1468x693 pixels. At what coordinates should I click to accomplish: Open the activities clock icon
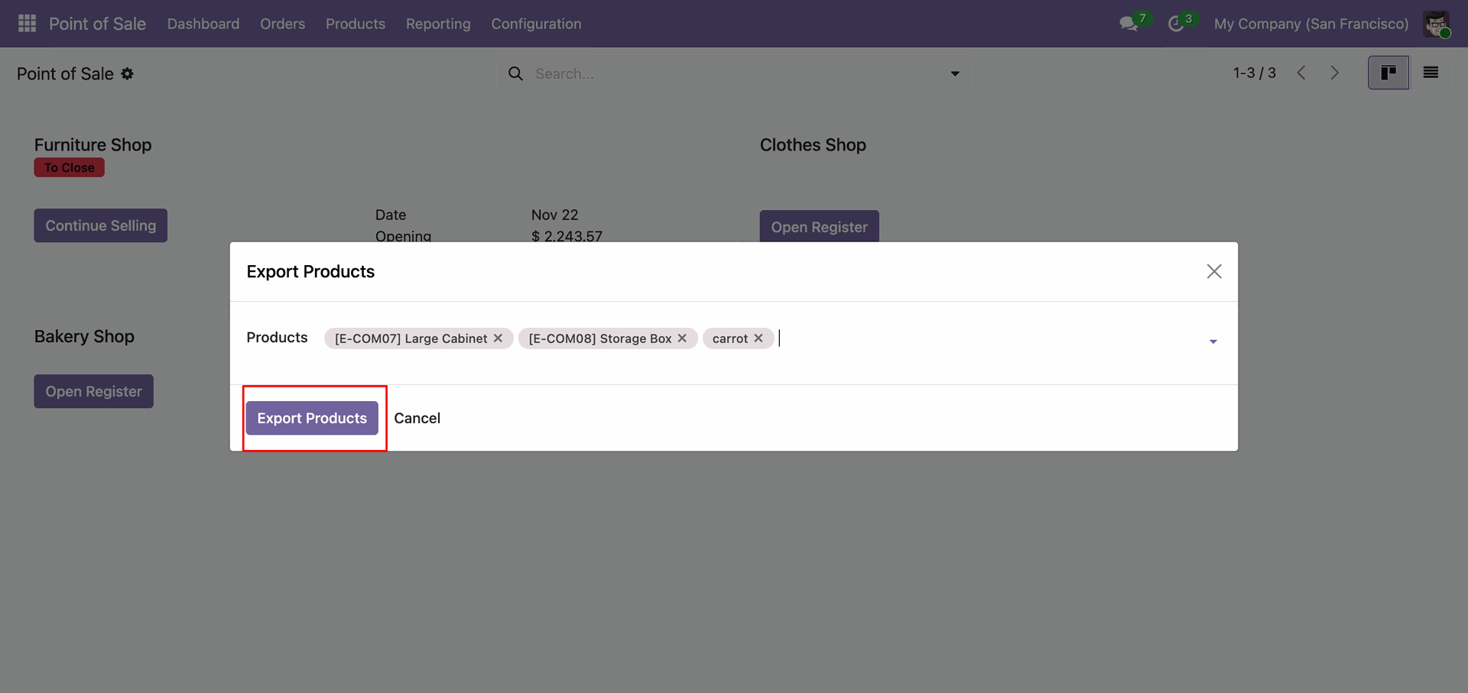click(1176, 24)
